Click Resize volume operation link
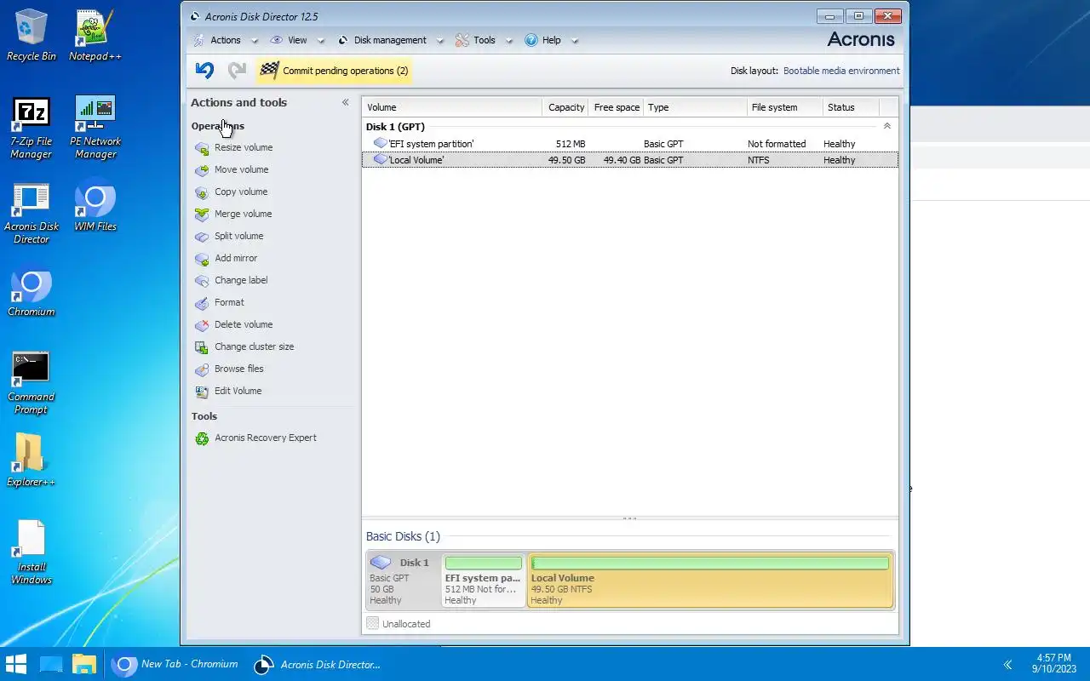The width and height of the screenshot is (1090, 681). [244, 148]
